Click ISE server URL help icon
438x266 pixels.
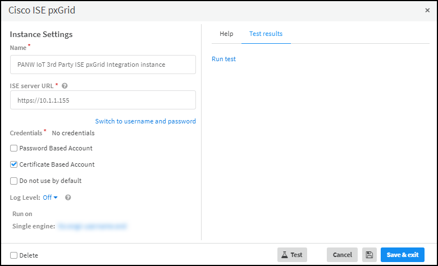65,86
